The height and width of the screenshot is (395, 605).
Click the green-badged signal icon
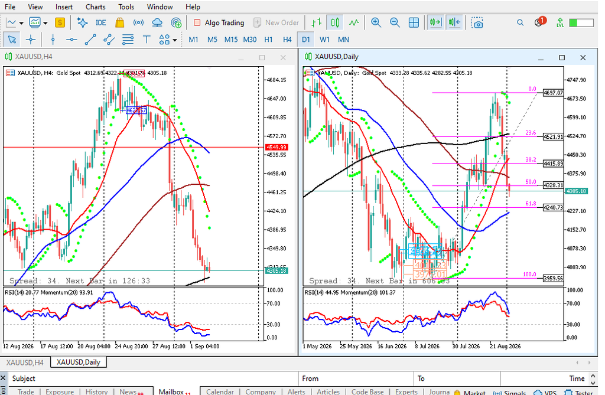coord(176,23)
